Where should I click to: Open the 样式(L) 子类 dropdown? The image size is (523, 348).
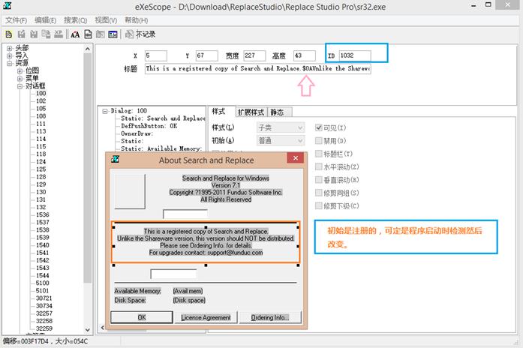click(x=281, y=127)
